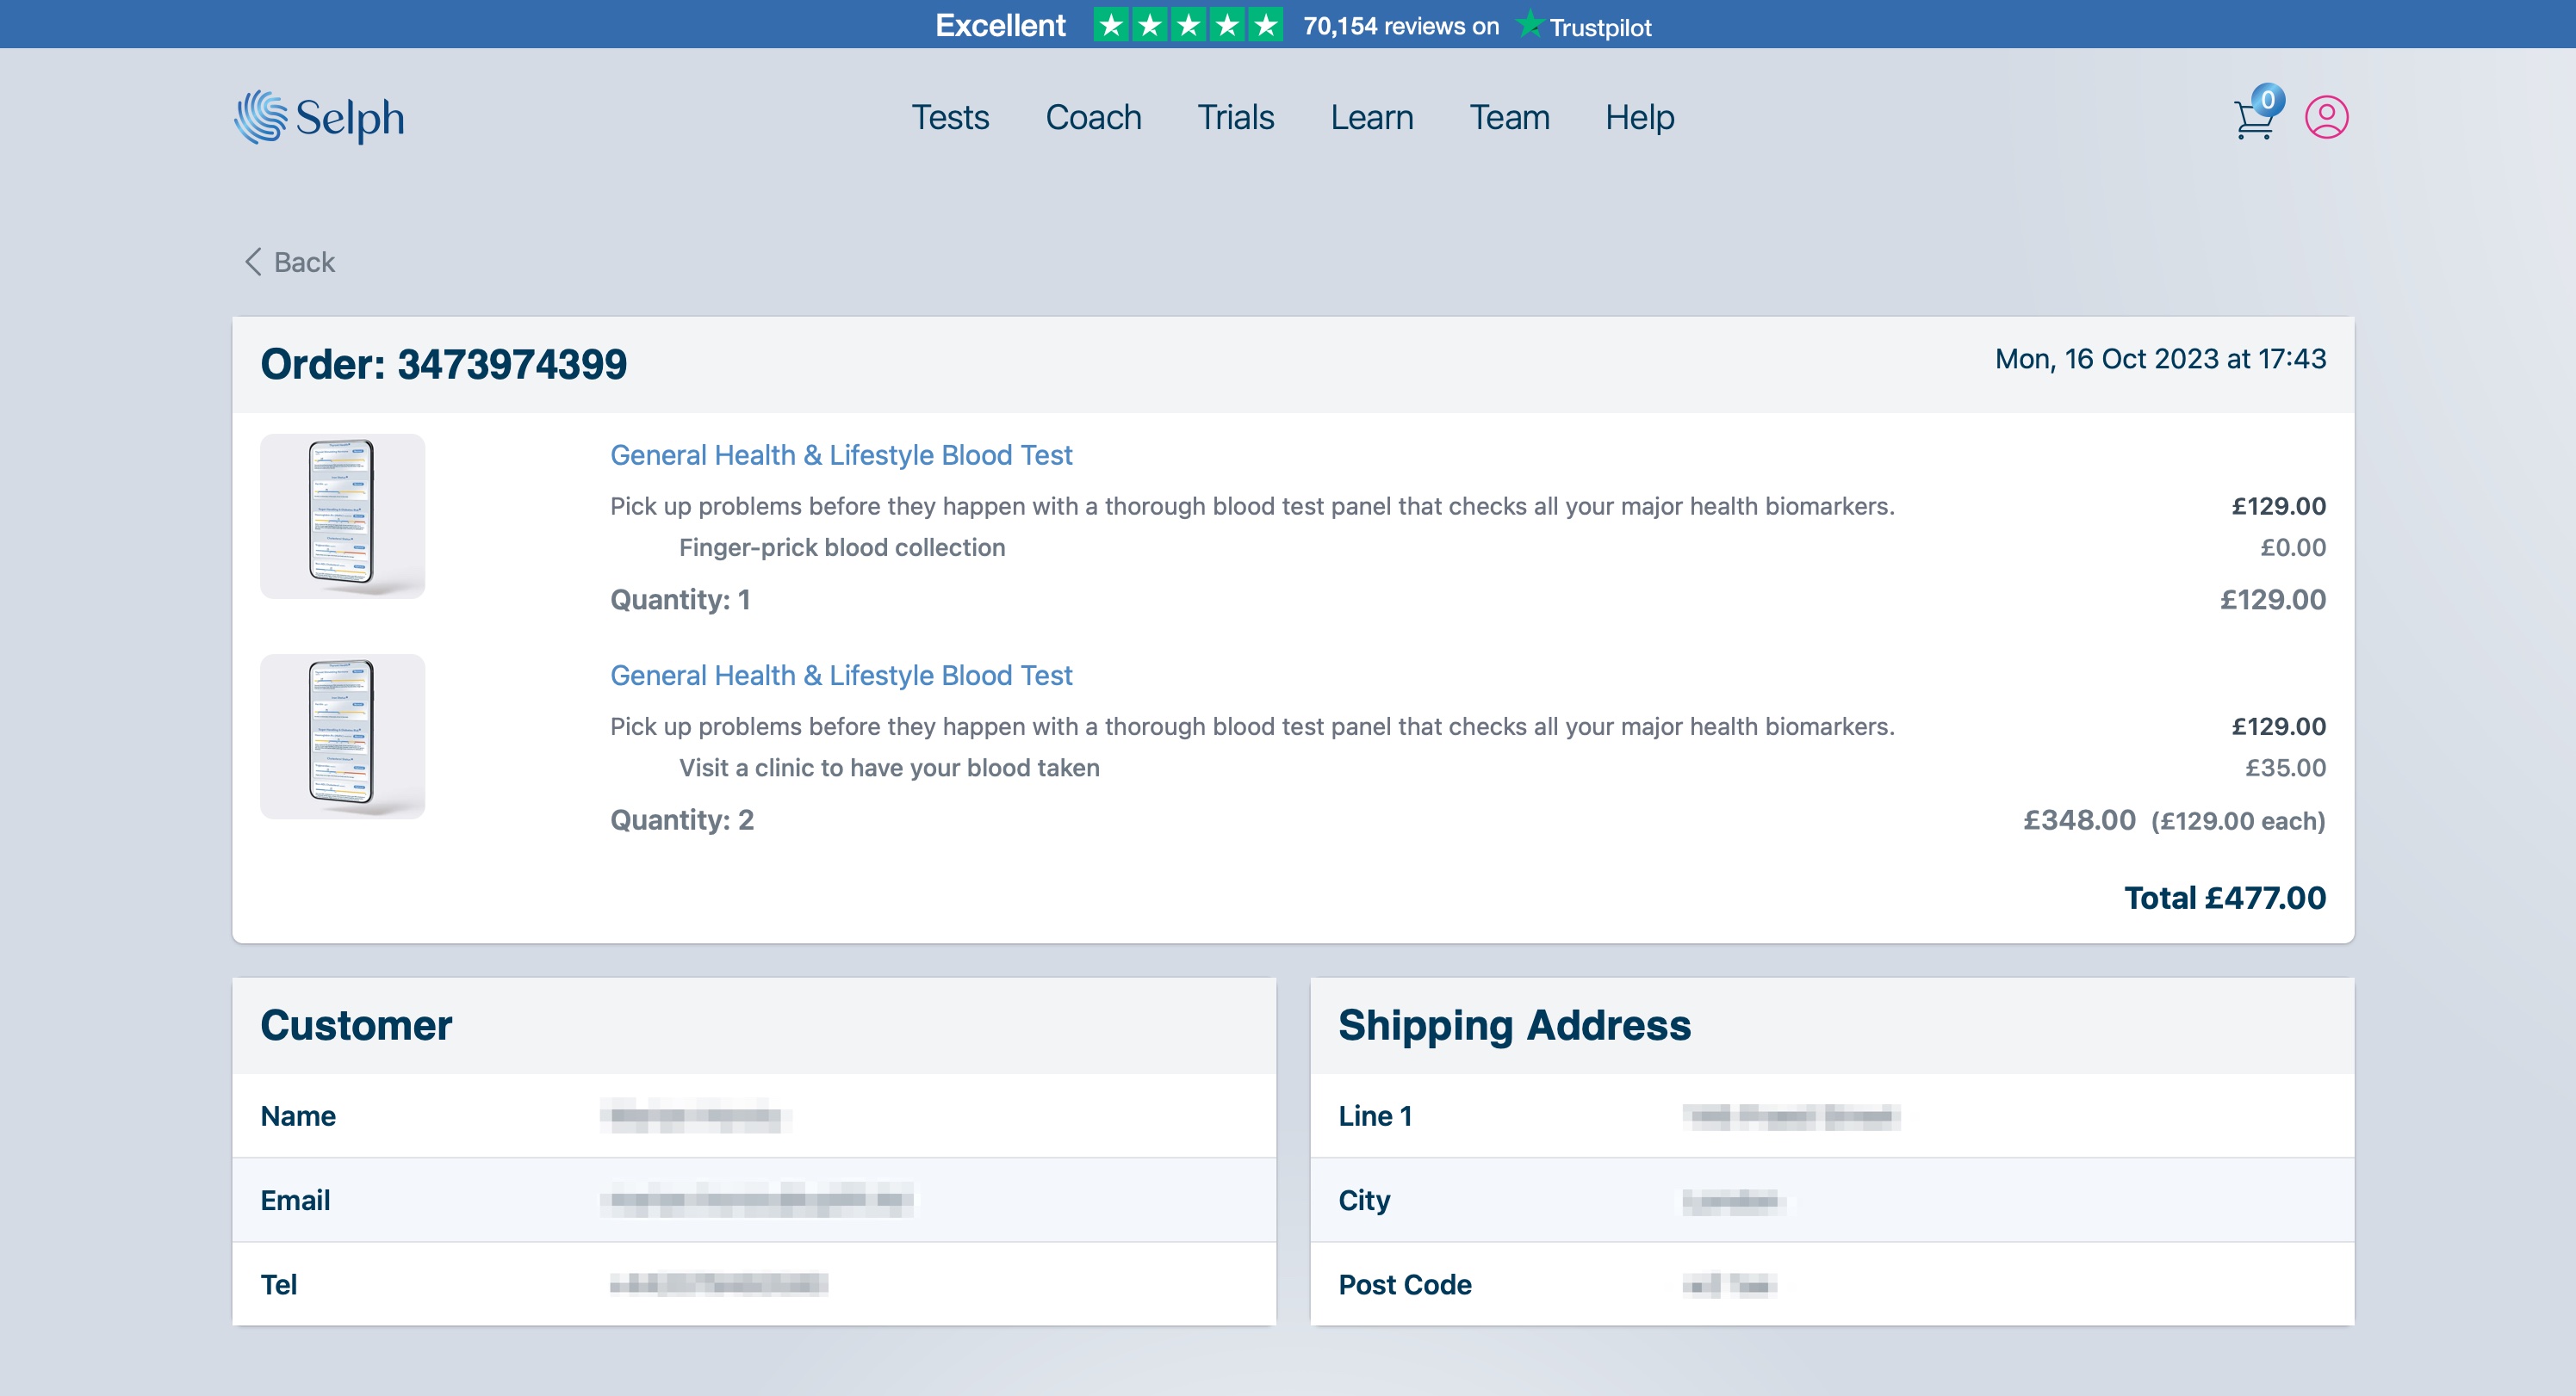Open the Coach navigation menu
This screenshot has height=1396, width=2576.
coord(1092,117)
